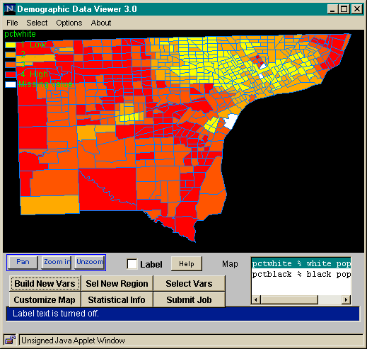
Task: Click the Submit Job button
Action: pyautogui.click(x=189, y=299)
